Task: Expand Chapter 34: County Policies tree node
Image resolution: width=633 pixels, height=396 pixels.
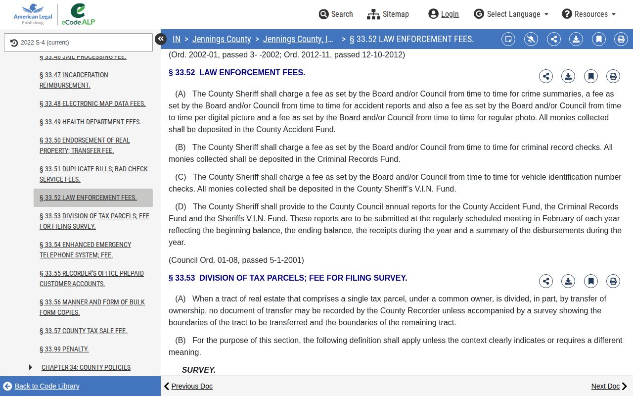Action: tap(31, 367)
